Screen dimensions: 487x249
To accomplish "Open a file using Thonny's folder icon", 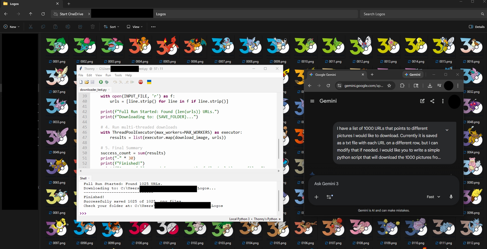I will coord(86,82).
